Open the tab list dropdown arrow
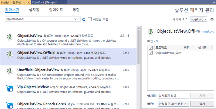Viewport: 216px width, 109px height. click(214, 2)
